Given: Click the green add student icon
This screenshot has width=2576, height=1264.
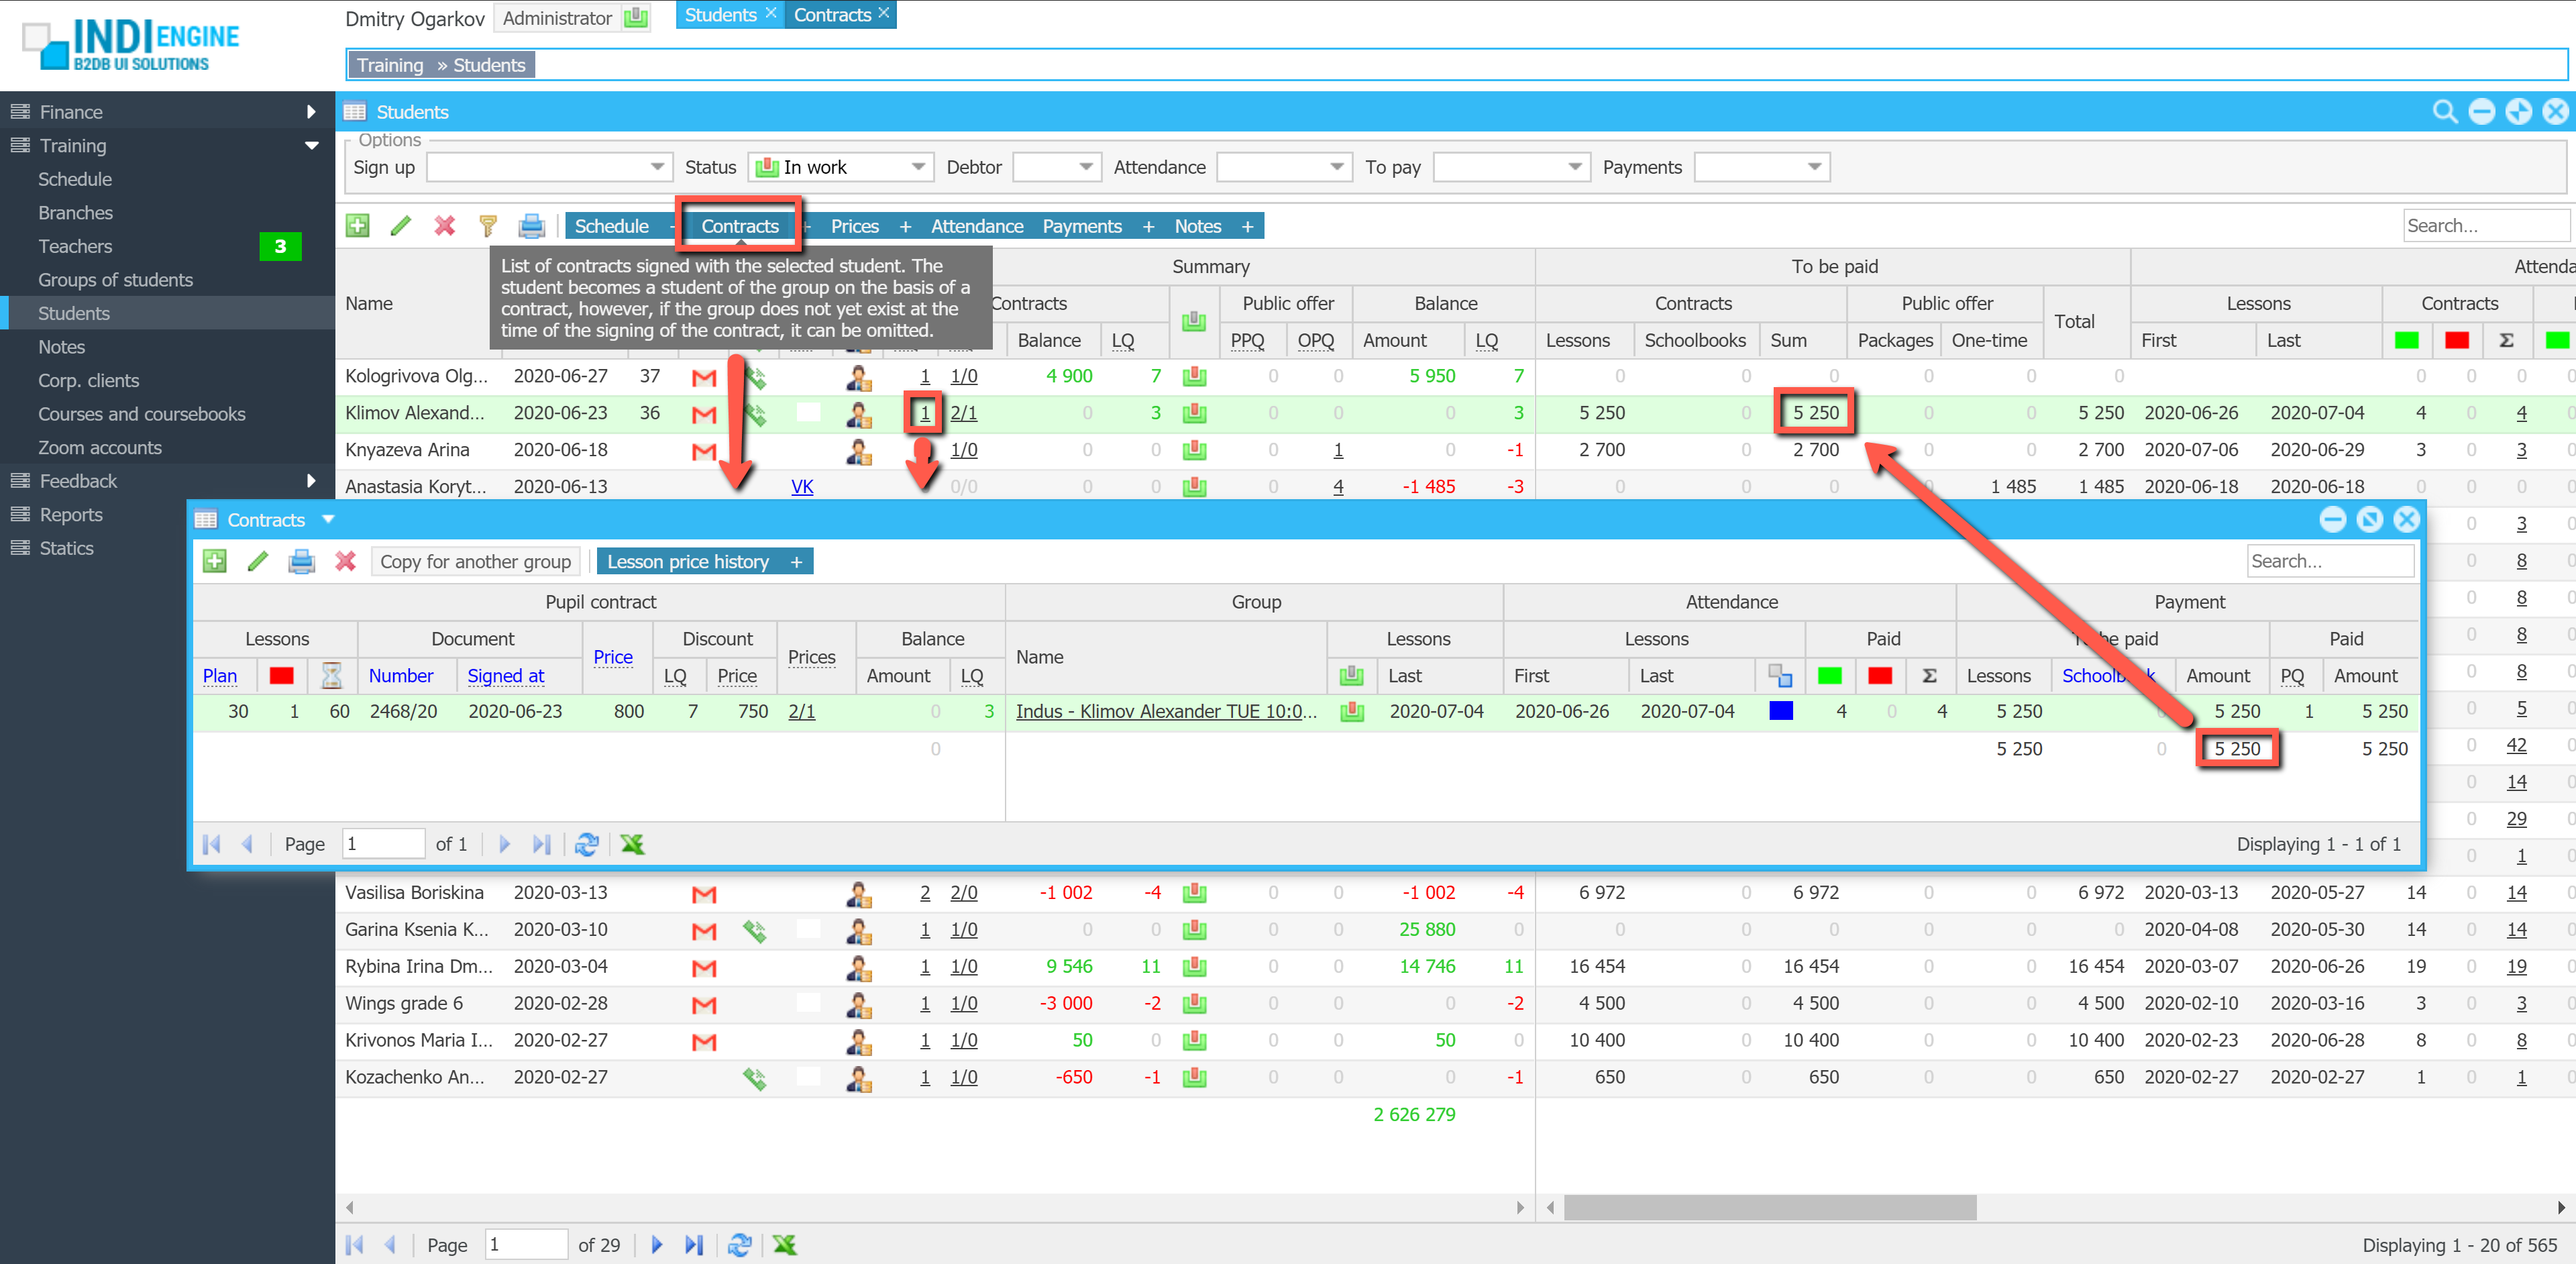Looking at the screenshot, I should 357,226.
